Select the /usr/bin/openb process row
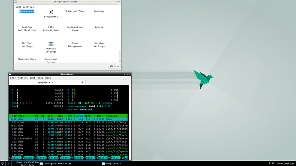 68,151
